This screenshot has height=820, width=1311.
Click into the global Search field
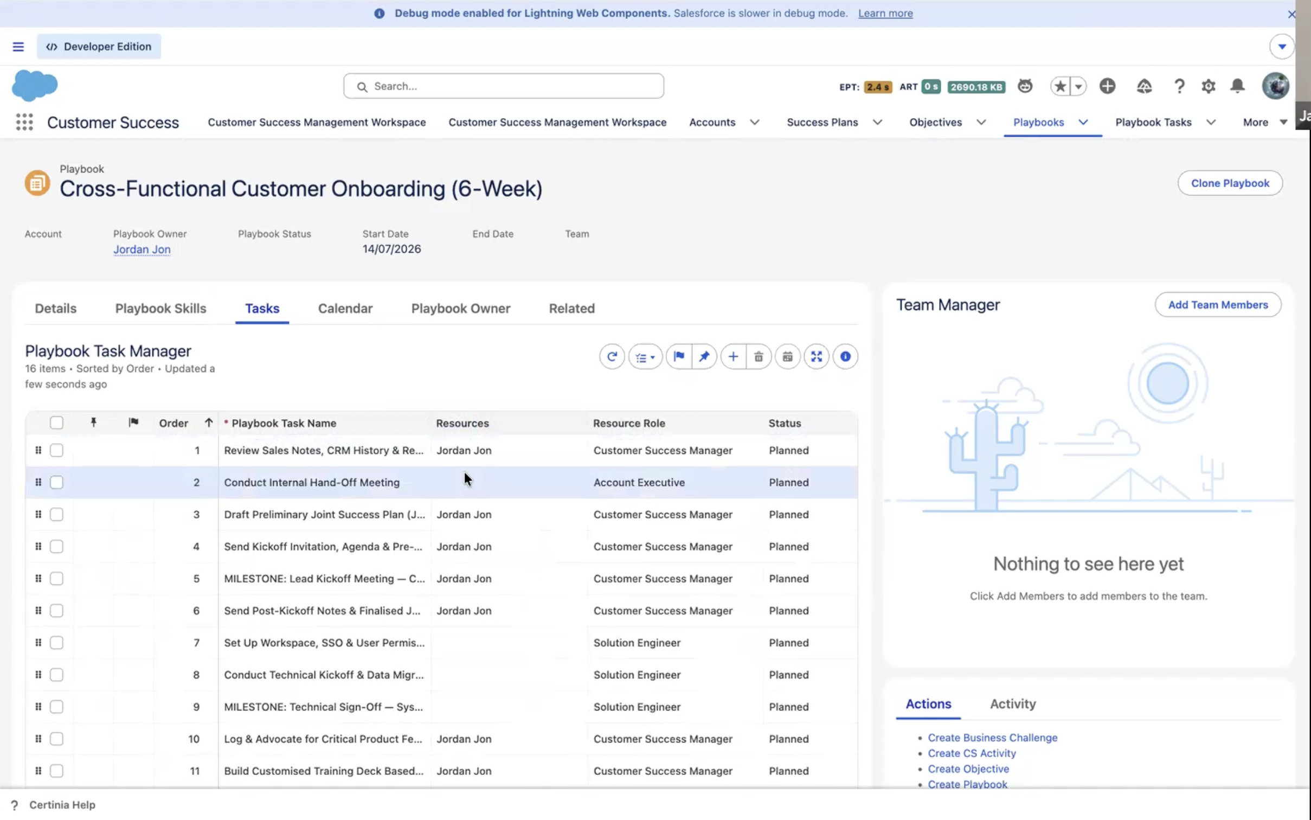pyautogui.click(x=503, y=86)
